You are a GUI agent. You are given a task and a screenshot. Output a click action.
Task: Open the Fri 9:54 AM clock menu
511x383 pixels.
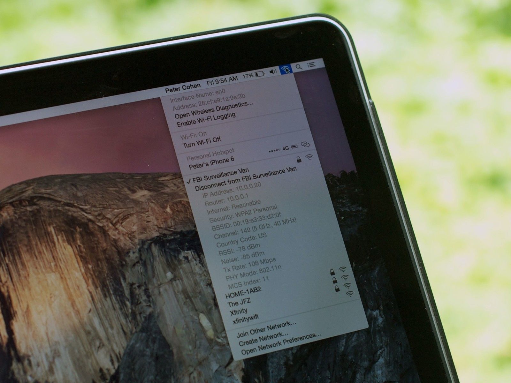click(222, 81)
